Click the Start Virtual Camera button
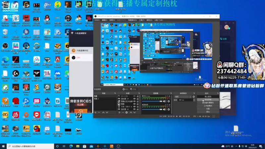The width and height of the screenshot is (265, 149). click(x=208, y=103)
